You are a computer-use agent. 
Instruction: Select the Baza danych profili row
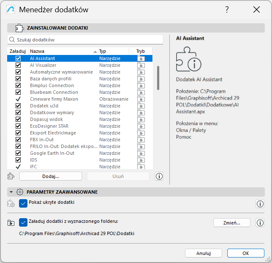(80, 79)
